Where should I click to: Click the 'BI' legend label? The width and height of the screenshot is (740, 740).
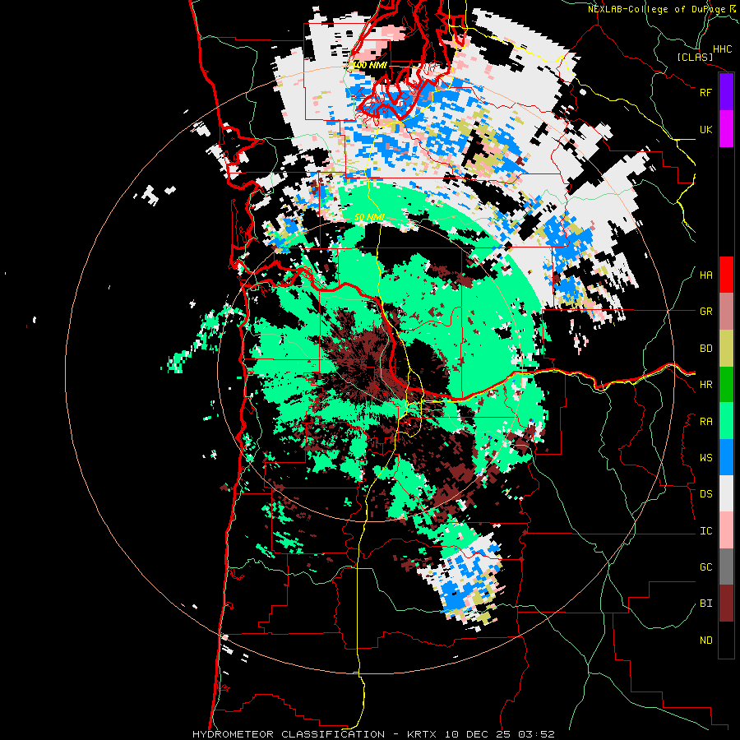click(706, 604)
